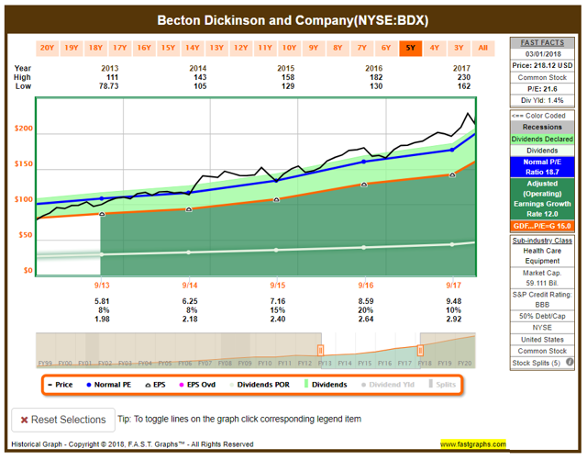Click the left range slider handle at FY13
587x460 pixels.
coord(320,350)
